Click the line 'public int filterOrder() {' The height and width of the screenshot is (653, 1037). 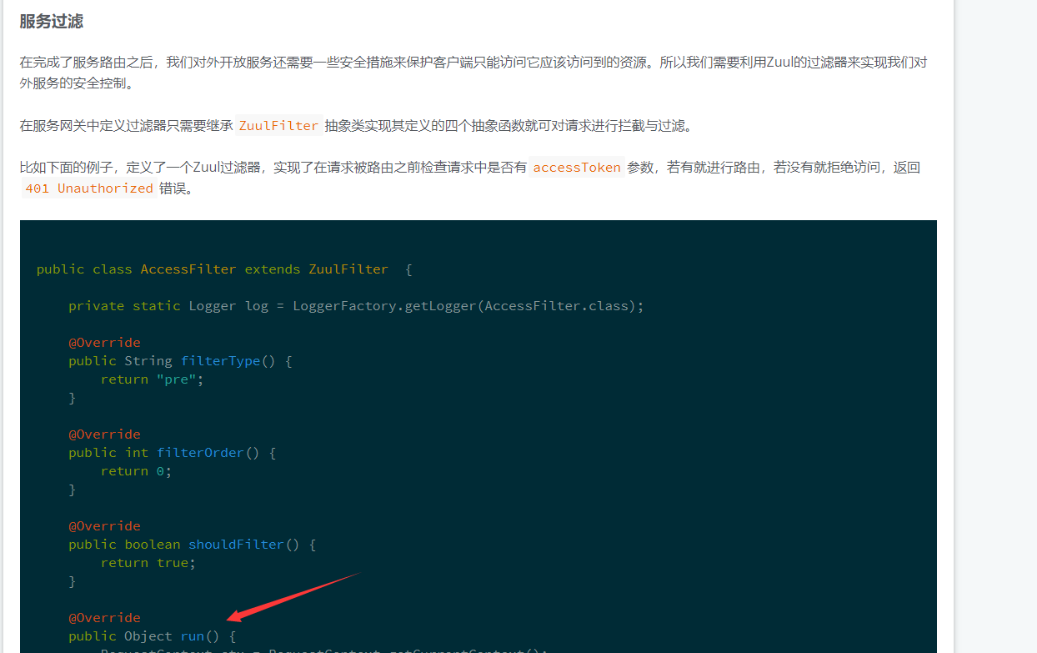tap(172, 453)
